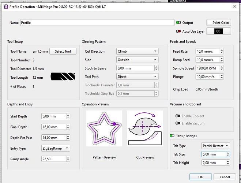Open the Paint Color picker
This screenshot has height=183, width=241.
219,23
